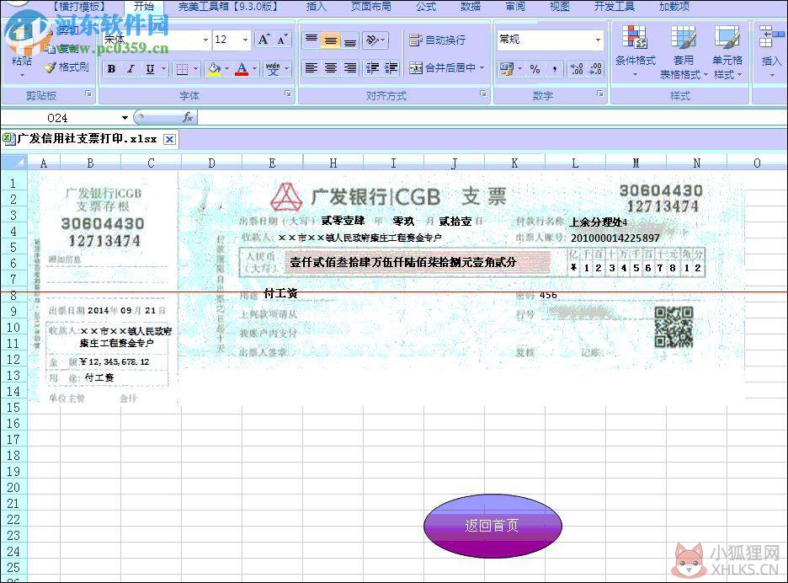This screenshot has height=583, width=788.
Task: Increase font size with large A
Action: click(x=264, y=40)
